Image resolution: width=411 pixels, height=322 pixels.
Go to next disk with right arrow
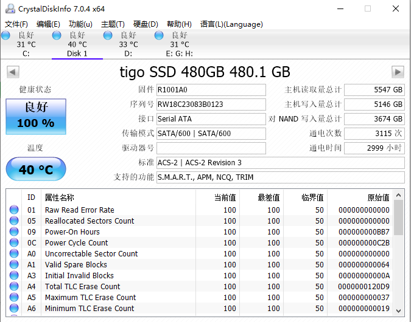coord(398,72)
